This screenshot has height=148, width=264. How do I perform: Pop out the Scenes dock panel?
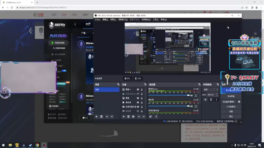(118, 85)
